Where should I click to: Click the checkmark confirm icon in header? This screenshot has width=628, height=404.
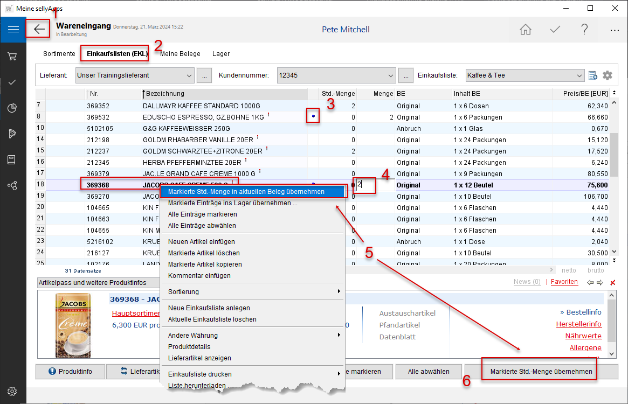[555, 30]
